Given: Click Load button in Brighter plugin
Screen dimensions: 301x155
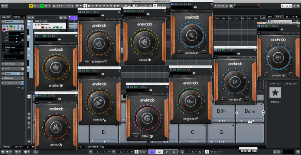Looking at the screenshot, I should pos(200,77).
